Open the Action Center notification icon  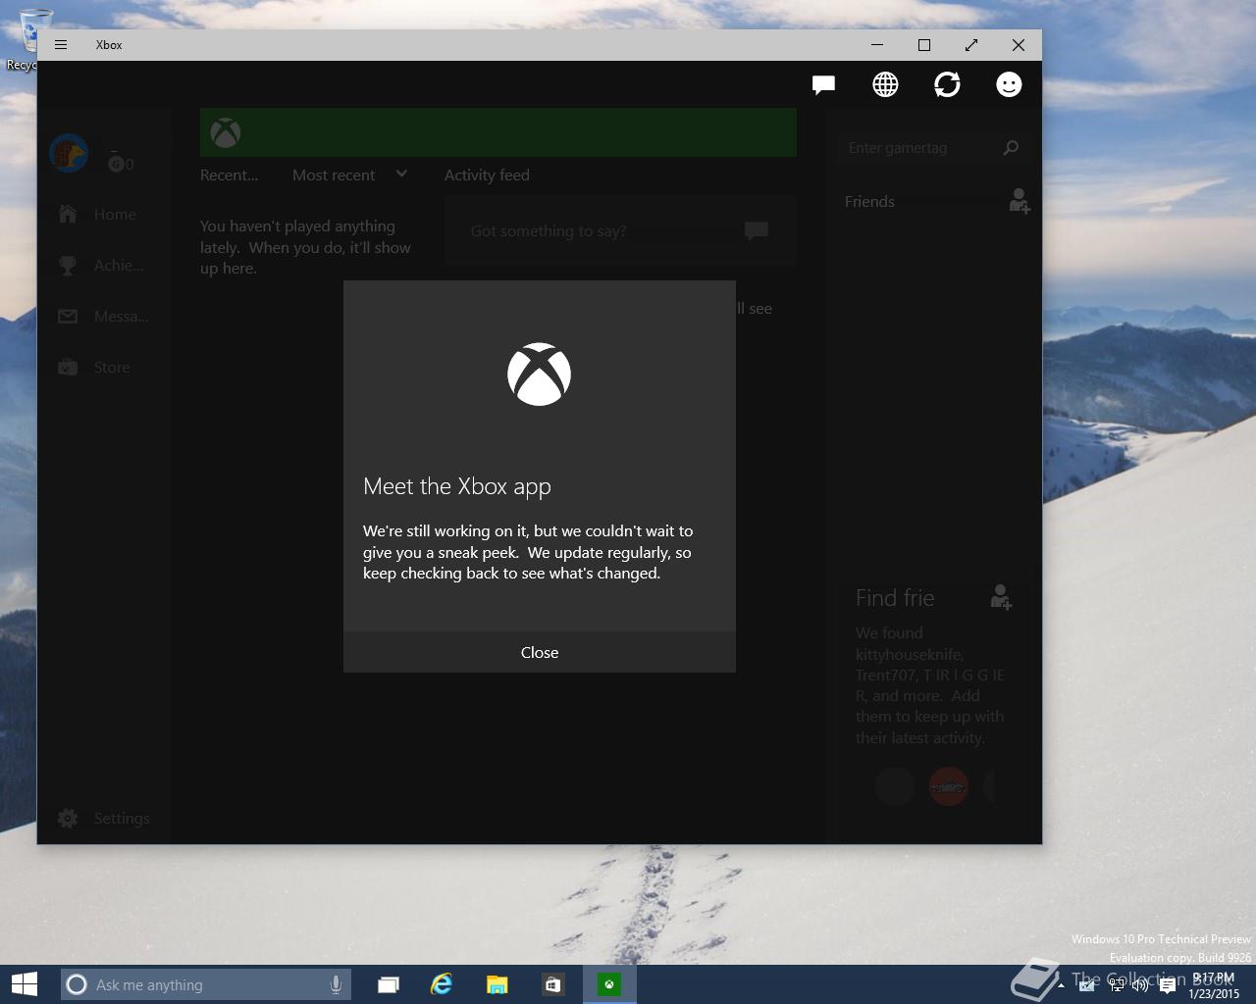pyautogui.click(x=1167, y=986)
